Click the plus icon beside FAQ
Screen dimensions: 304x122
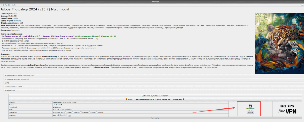[x=6, y=83]
